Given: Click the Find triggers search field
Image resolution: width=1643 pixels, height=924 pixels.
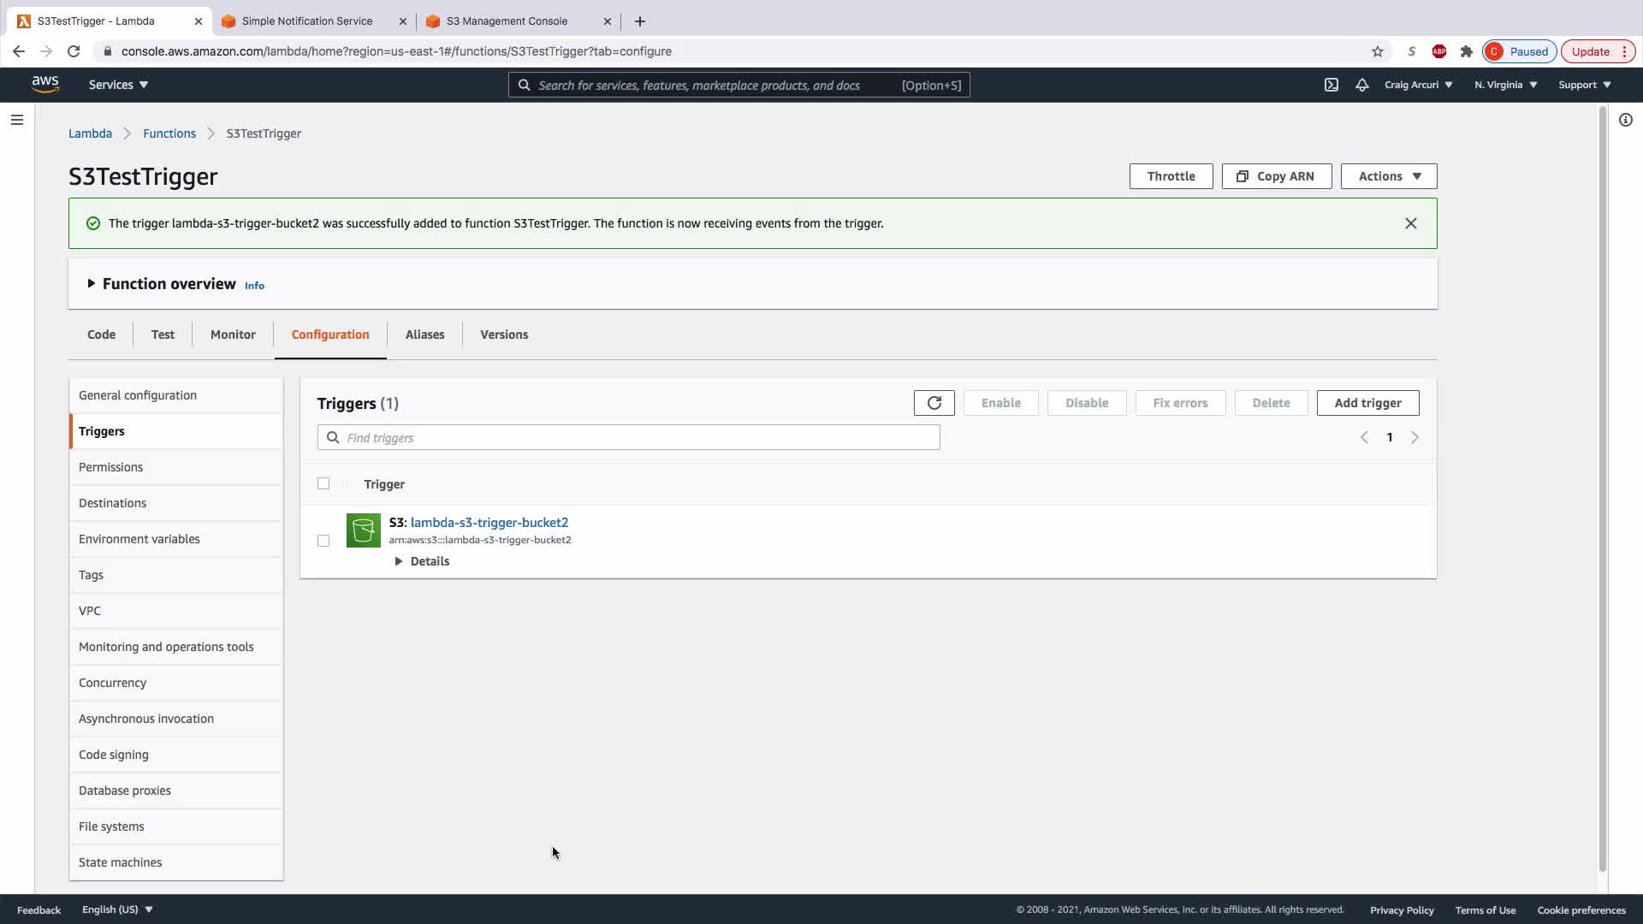Looking at the screenshot, I should [x=629, y=437].
